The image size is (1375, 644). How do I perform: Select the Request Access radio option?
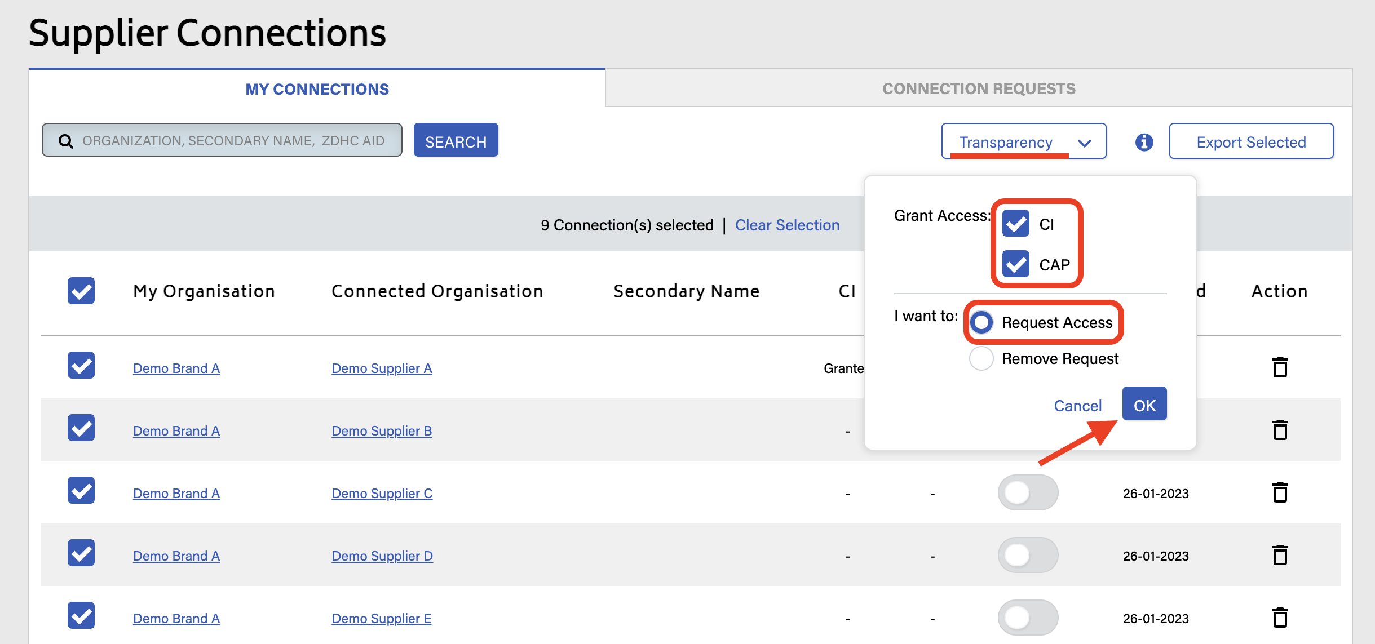pos(981,322)
